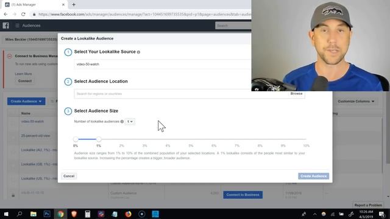
Task: Show hidden system tray icons
Action: tap(314, 214)
